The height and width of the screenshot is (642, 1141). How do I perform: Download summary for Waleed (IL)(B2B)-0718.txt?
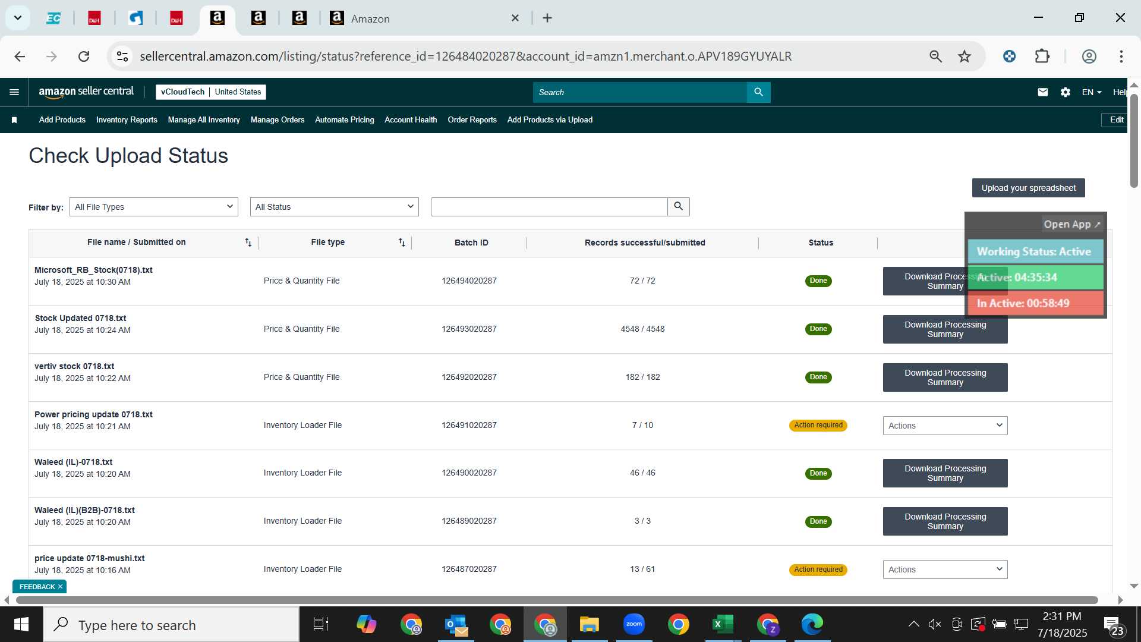point(945,521)
